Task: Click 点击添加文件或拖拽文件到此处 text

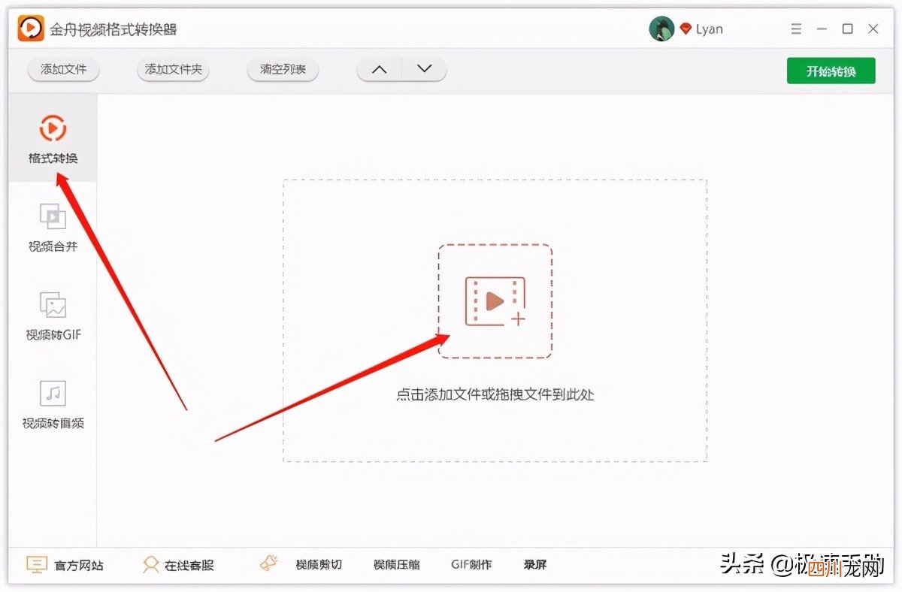Action: (495, 394)
